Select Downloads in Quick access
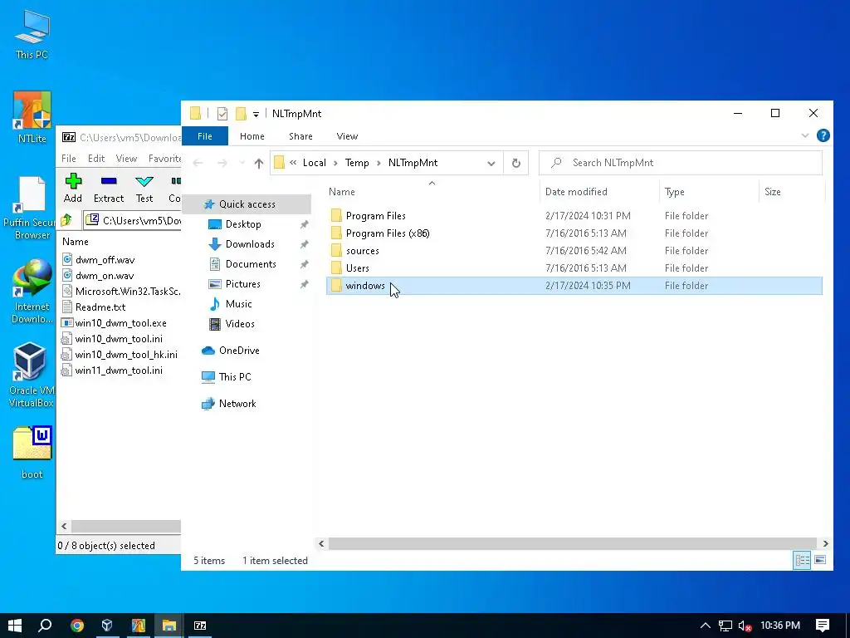Screen dimensions: 850x638 (249, 244)
